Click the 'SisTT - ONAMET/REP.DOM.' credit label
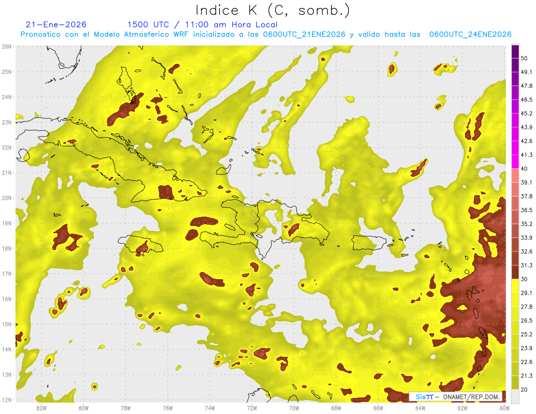 point(456,397)
